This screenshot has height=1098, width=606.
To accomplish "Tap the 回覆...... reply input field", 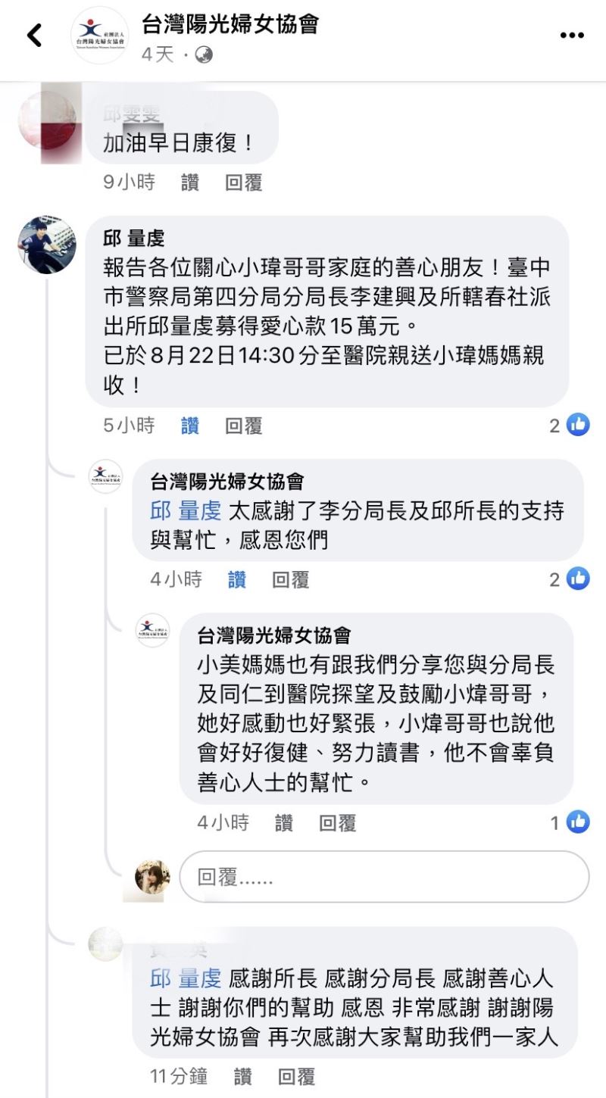I will click(379, 877).
